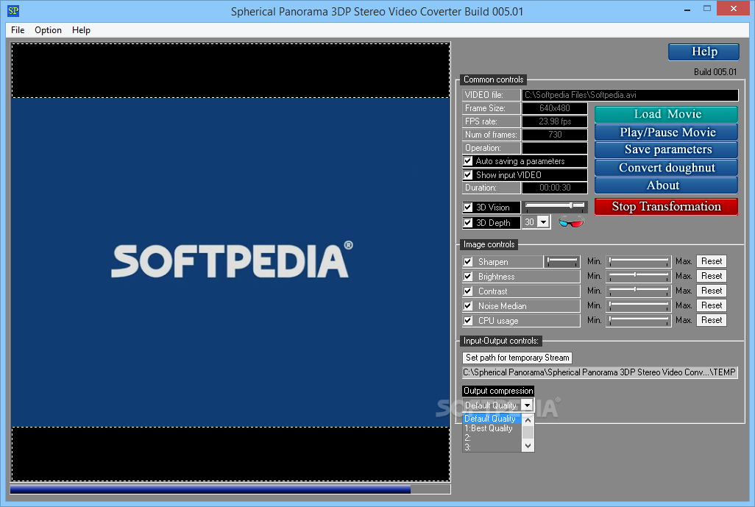Click the compression list scroll up arrow
Screen dimensions: 755x507
(x=528, y=420)
